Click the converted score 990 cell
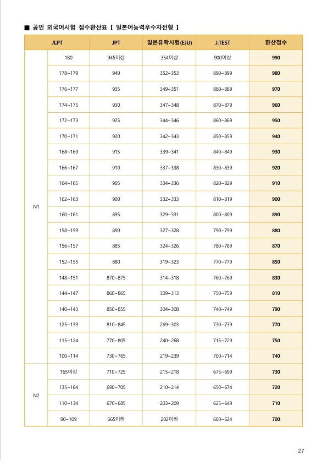327x460 pixels. pos(276,58)
